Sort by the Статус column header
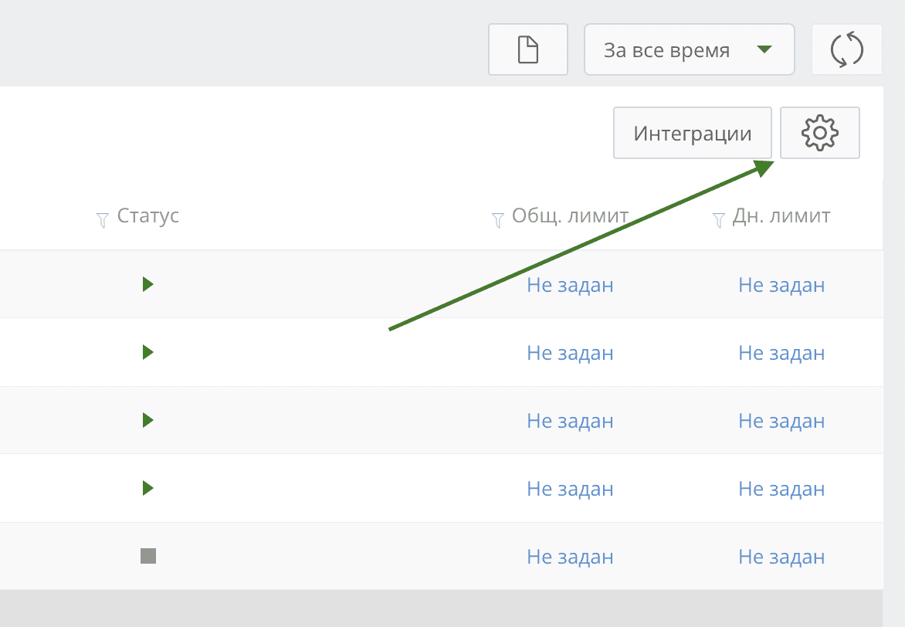This screenshot has height=627, width=905. 148,216
